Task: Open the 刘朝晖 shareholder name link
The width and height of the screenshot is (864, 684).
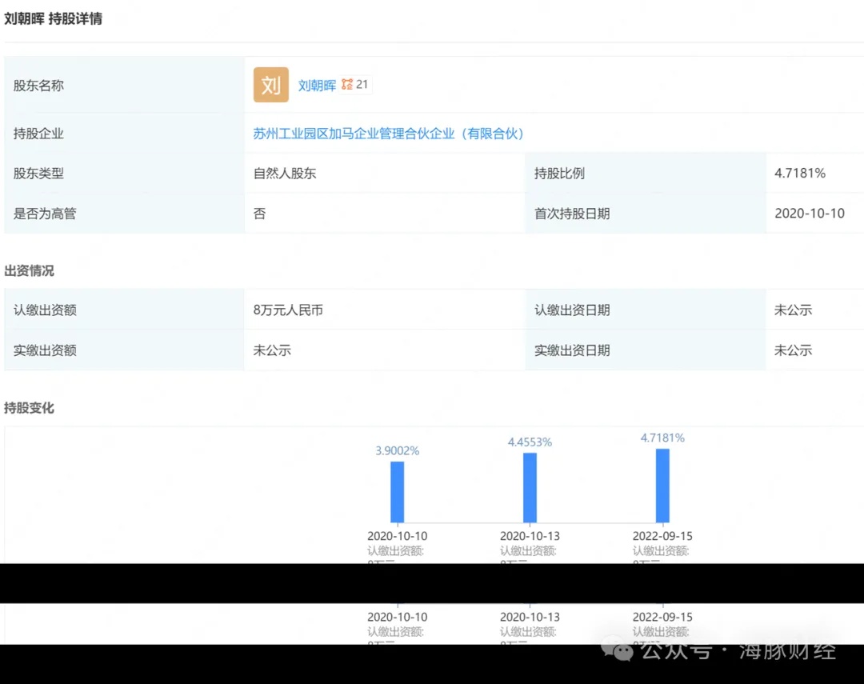Action: pos(317,86)
